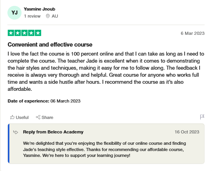Viewport: 212px width, 171px height.
Task: Click the reply arrow icon
Action: tap(16, 132)
